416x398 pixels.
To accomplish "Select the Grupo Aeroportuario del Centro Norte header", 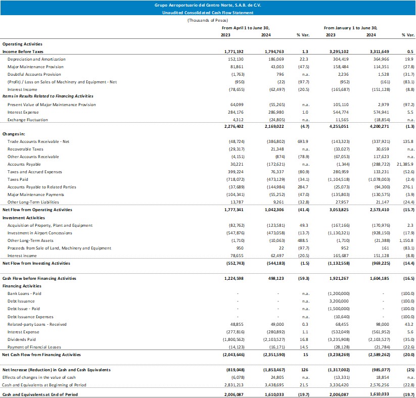I will point(208,5).
